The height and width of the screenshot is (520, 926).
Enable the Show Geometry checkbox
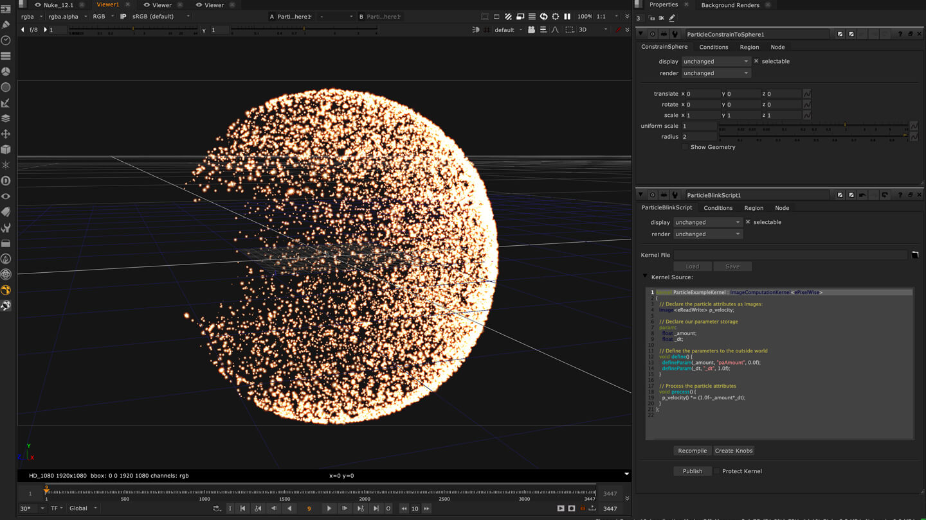(x=685, y=147)
